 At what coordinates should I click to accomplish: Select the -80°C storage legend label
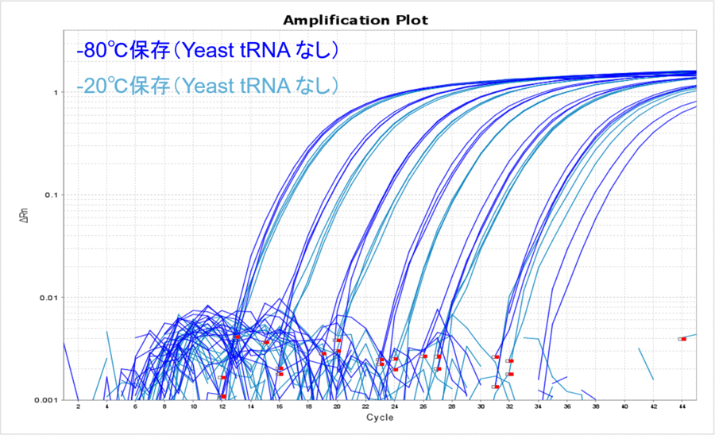[x=209, y=51]
